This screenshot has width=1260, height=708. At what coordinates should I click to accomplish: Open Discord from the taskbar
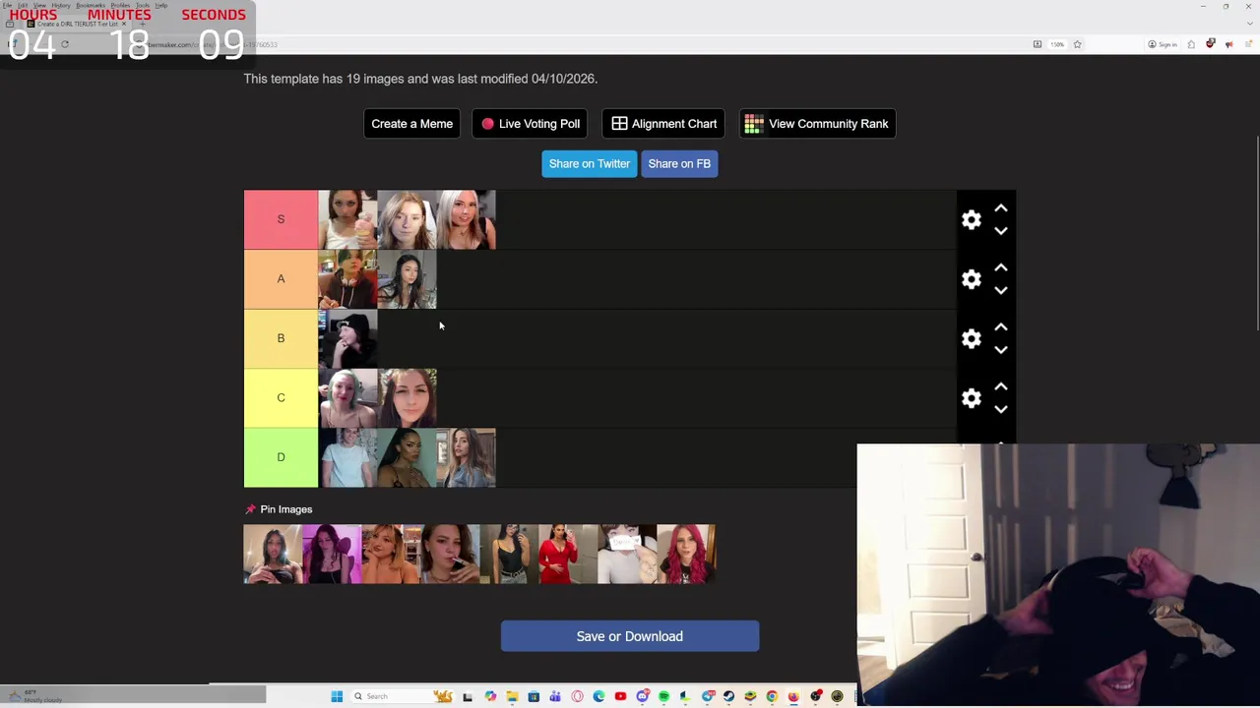pos(643,696)
